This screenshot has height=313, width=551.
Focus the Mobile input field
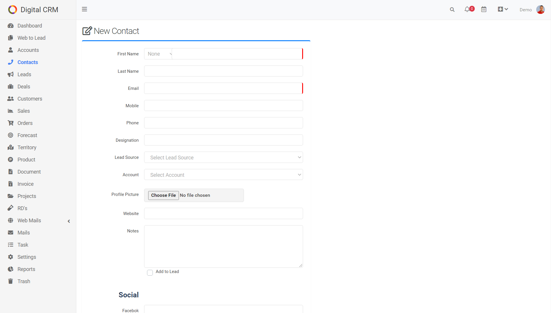(224, 105)
